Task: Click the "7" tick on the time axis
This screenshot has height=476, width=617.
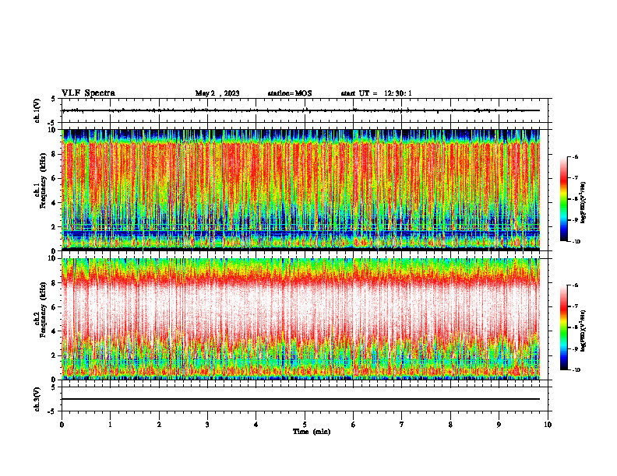Action: click(402, 425)
